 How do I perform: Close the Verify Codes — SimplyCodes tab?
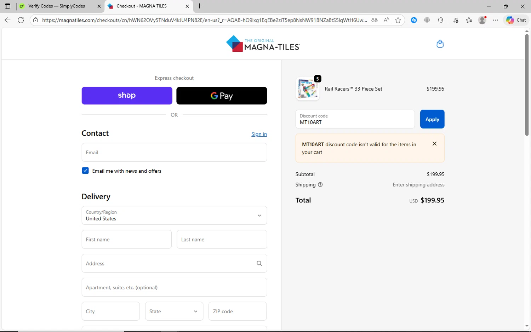pos(99,6)
